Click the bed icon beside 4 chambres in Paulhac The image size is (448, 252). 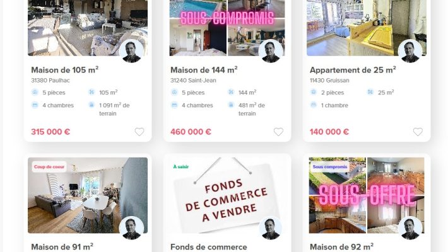(35, 105)
